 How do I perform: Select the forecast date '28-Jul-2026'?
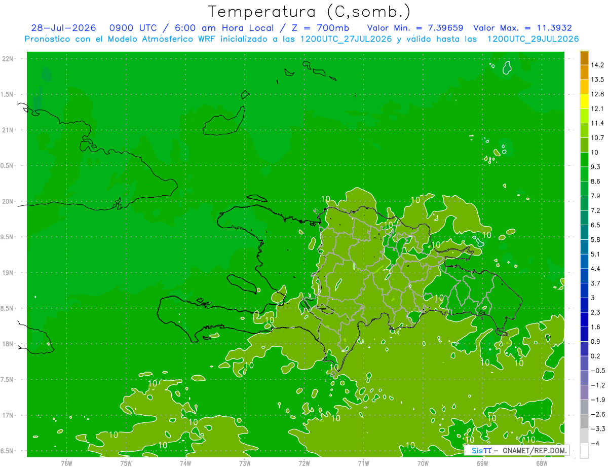click(x=63, y=28)
